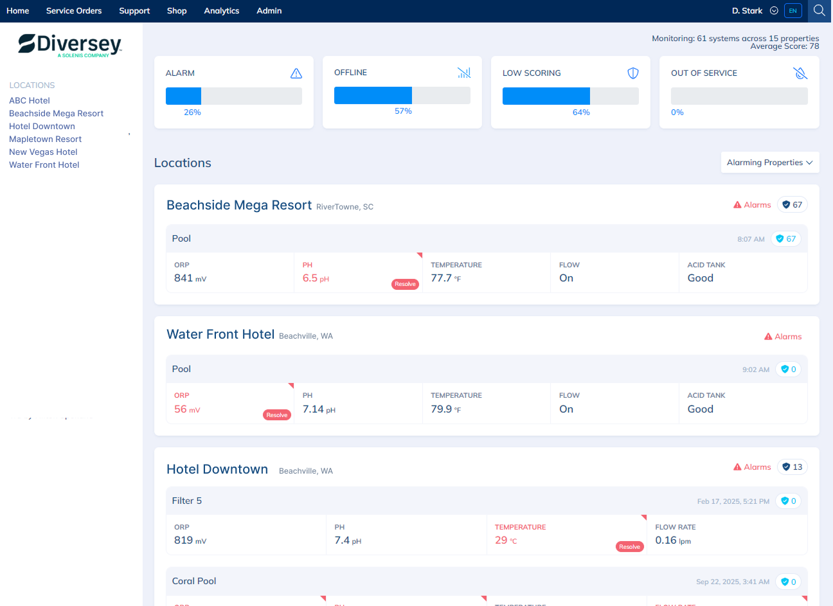Resolve the Filter 5 temperature alarm
Screen dimensions: 833x606
tap(629, 547)
